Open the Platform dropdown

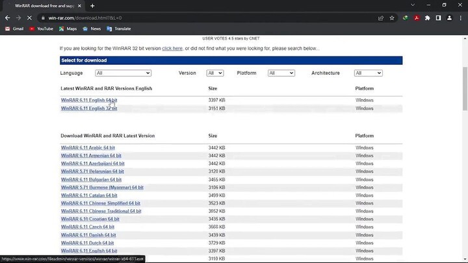point(281,73)
